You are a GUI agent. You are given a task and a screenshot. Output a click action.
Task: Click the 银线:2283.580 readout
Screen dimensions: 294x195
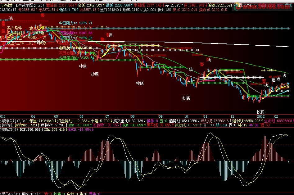pos(119,6)
